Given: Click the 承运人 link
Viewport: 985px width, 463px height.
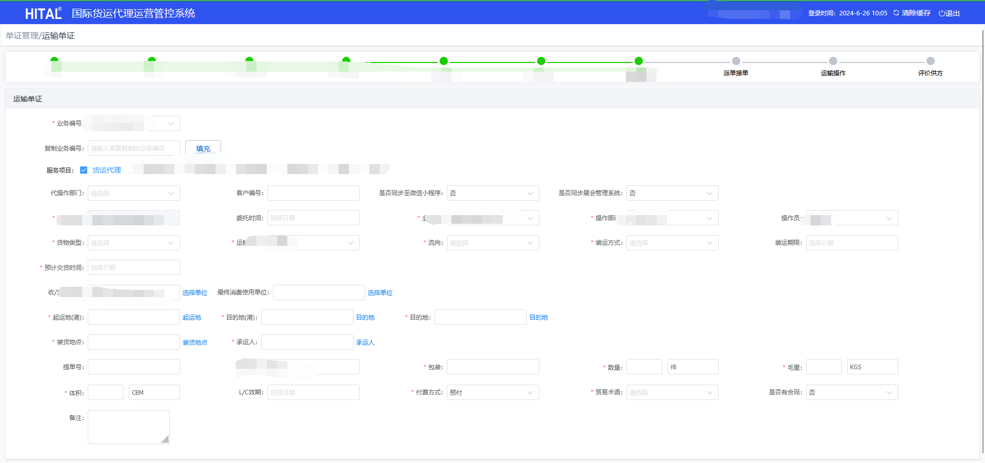Looking at the screenshot, I should [x=365, y=342].
